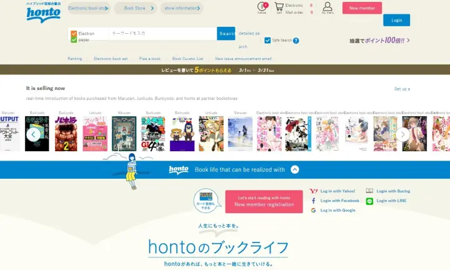Click Login with Facebook link
This screenshot has height=270, width=450.
(x=340, y=201)
